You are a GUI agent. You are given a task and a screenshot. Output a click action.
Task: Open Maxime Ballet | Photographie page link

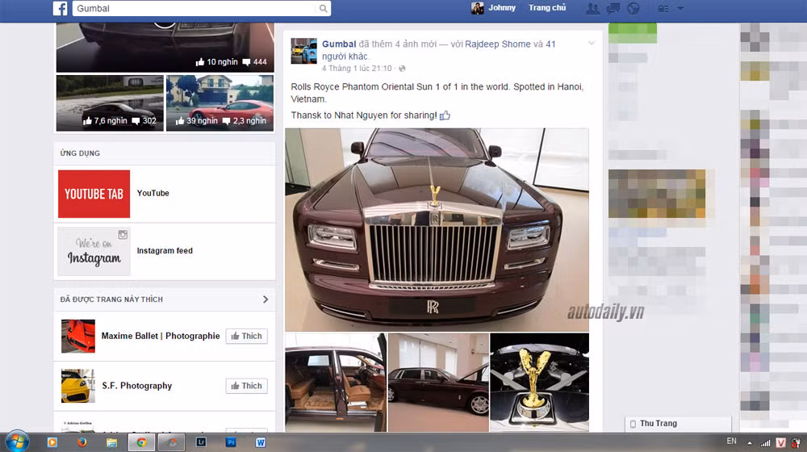click(x=161, y=336)
